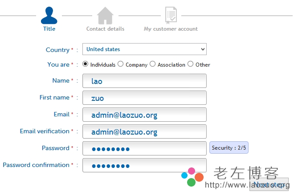Open My customer account step label
294x195 pixels.
click(171, 29)
